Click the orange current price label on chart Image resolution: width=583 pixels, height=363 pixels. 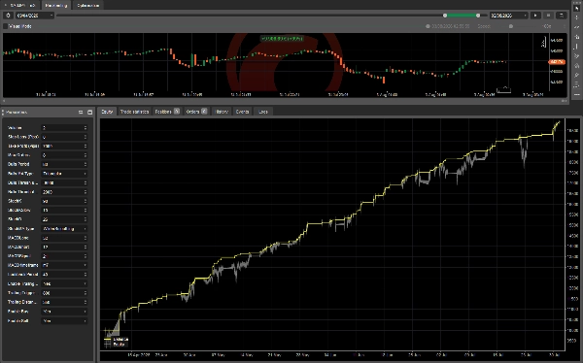coord(557,62)
